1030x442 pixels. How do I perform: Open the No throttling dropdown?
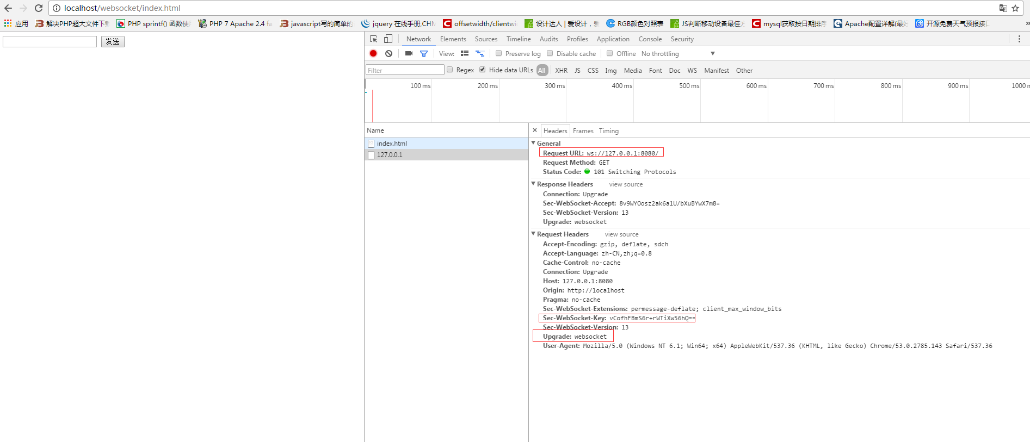tap(678, 54)
